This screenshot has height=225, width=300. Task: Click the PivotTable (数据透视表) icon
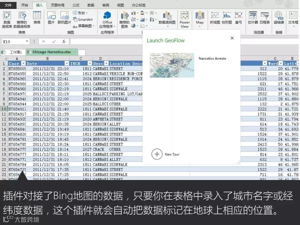pos(7,20)
